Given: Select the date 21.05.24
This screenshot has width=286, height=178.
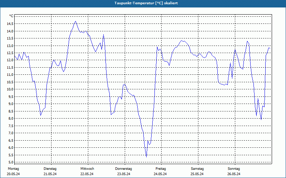Looking at the screenshot, I should (x=50, y=174).
